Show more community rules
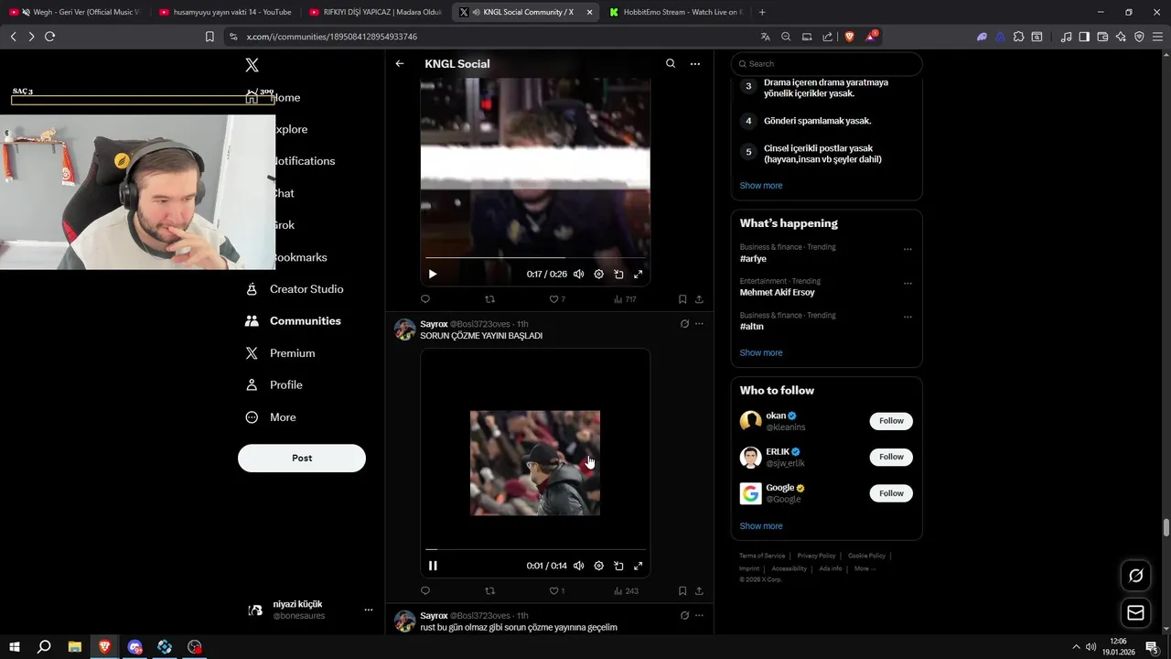Image resolution: width=1171 pixels, height=659 pixels. tap(761, 186)
